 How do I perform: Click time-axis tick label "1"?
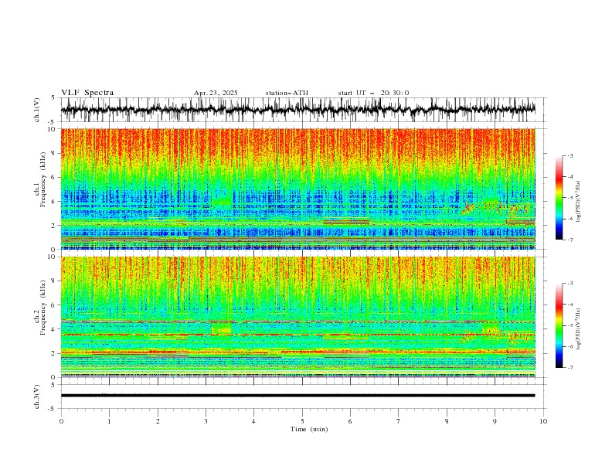point(109,421)
